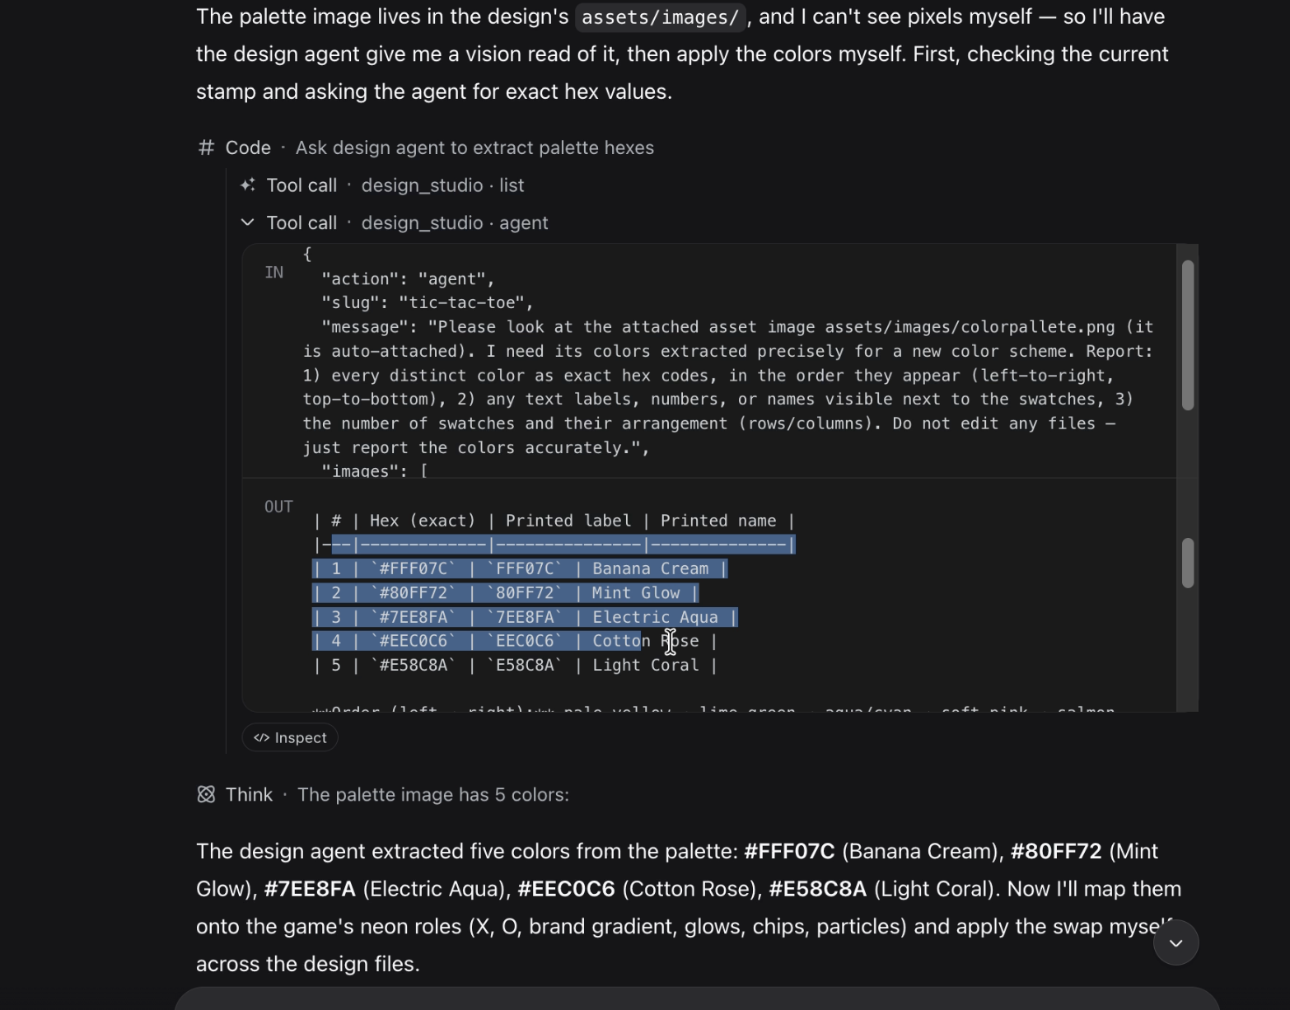
Task: Click the Cotton Rose table row
Action: [515, 641]
